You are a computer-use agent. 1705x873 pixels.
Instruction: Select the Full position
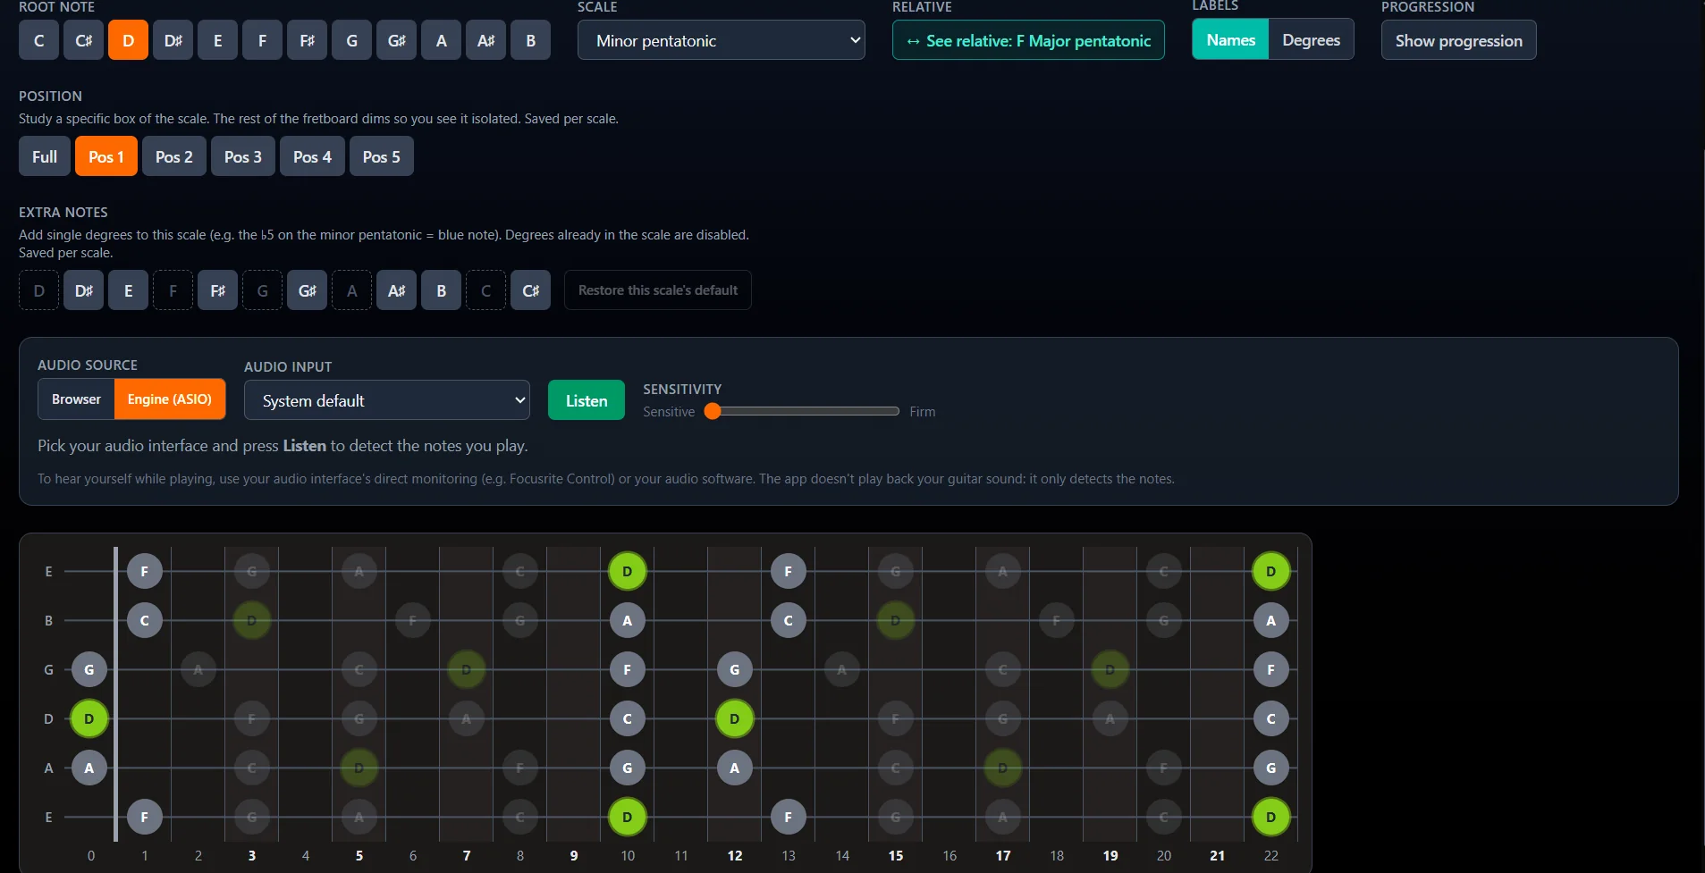45,156
